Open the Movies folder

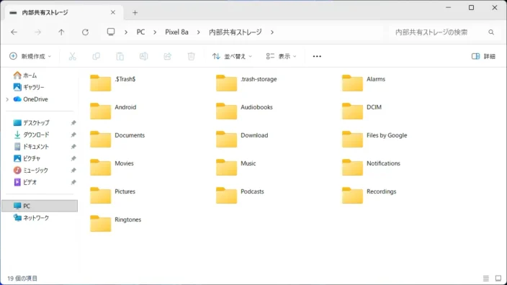tap(112, 167)
